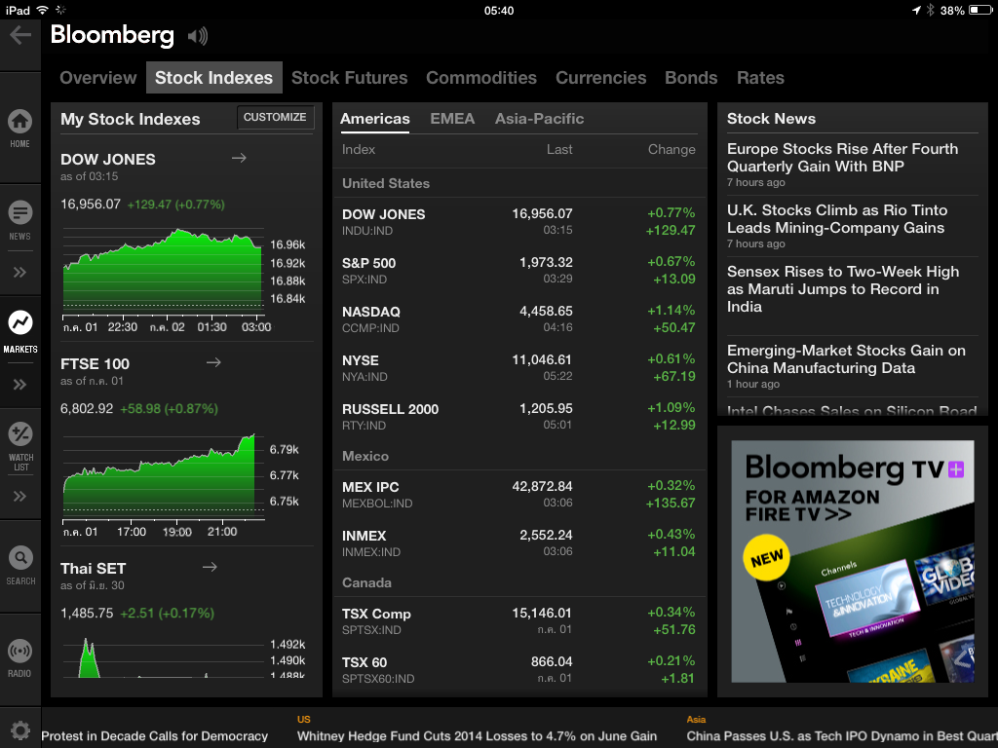
Task: Open the MEX IPC index row
Action: point(518,494)
